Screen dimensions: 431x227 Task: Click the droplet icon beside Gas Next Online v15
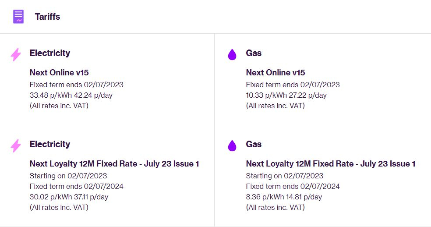click(x=232, y=54)
